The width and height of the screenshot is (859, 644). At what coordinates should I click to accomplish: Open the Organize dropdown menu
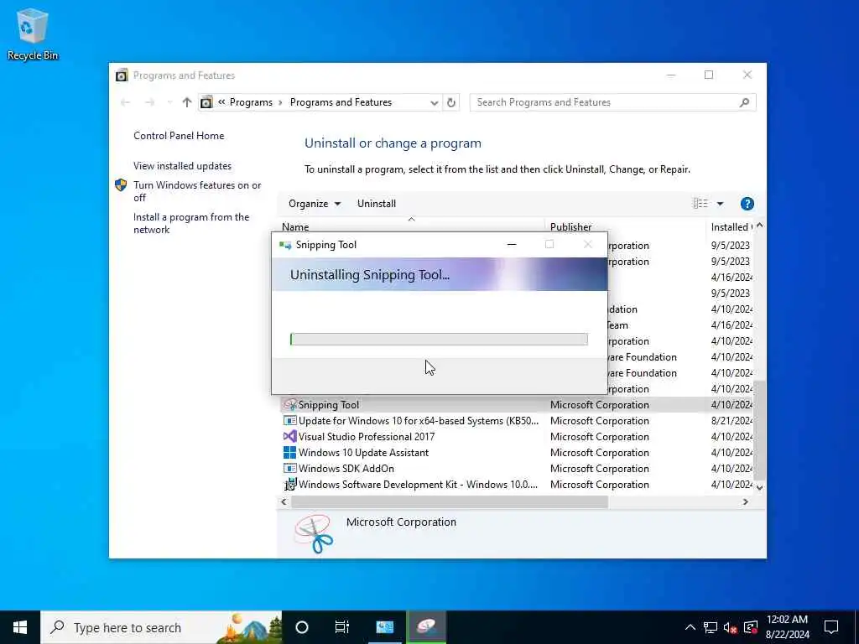pos(315,204)
